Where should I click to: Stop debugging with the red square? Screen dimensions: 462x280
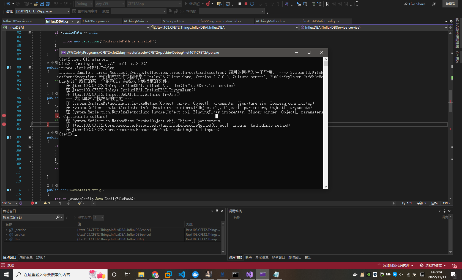pyautogui.click(x=246, y=4)
